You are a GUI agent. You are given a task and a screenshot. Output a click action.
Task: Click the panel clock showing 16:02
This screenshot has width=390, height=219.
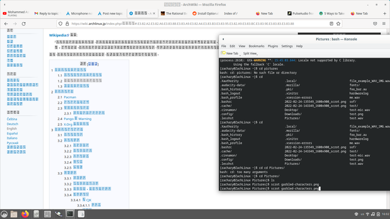pos(386,214)
